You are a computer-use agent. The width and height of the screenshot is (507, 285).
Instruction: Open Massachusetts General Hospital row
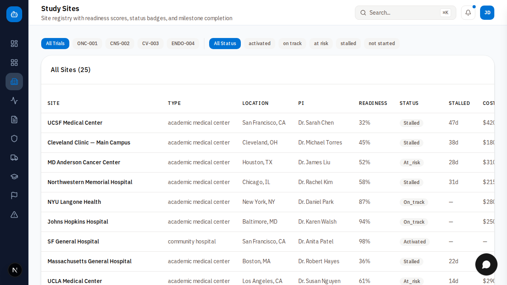pos(268,262)
